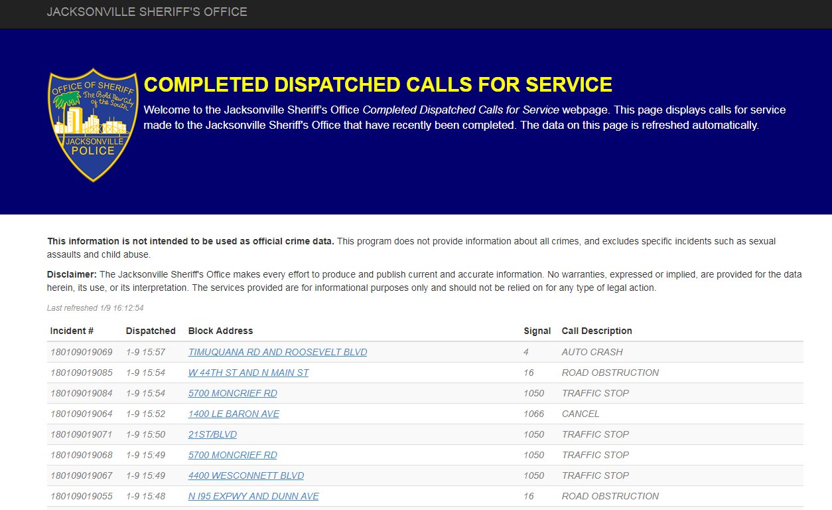Open N I95 EXPWY AND DUNN AVE link
The width and height of the screenshot is (832, 510).
[x=253, y=496]
